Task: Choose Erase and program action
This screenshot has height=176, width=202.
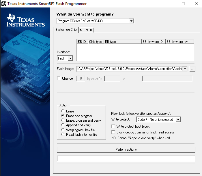Action: coord(63,116)
